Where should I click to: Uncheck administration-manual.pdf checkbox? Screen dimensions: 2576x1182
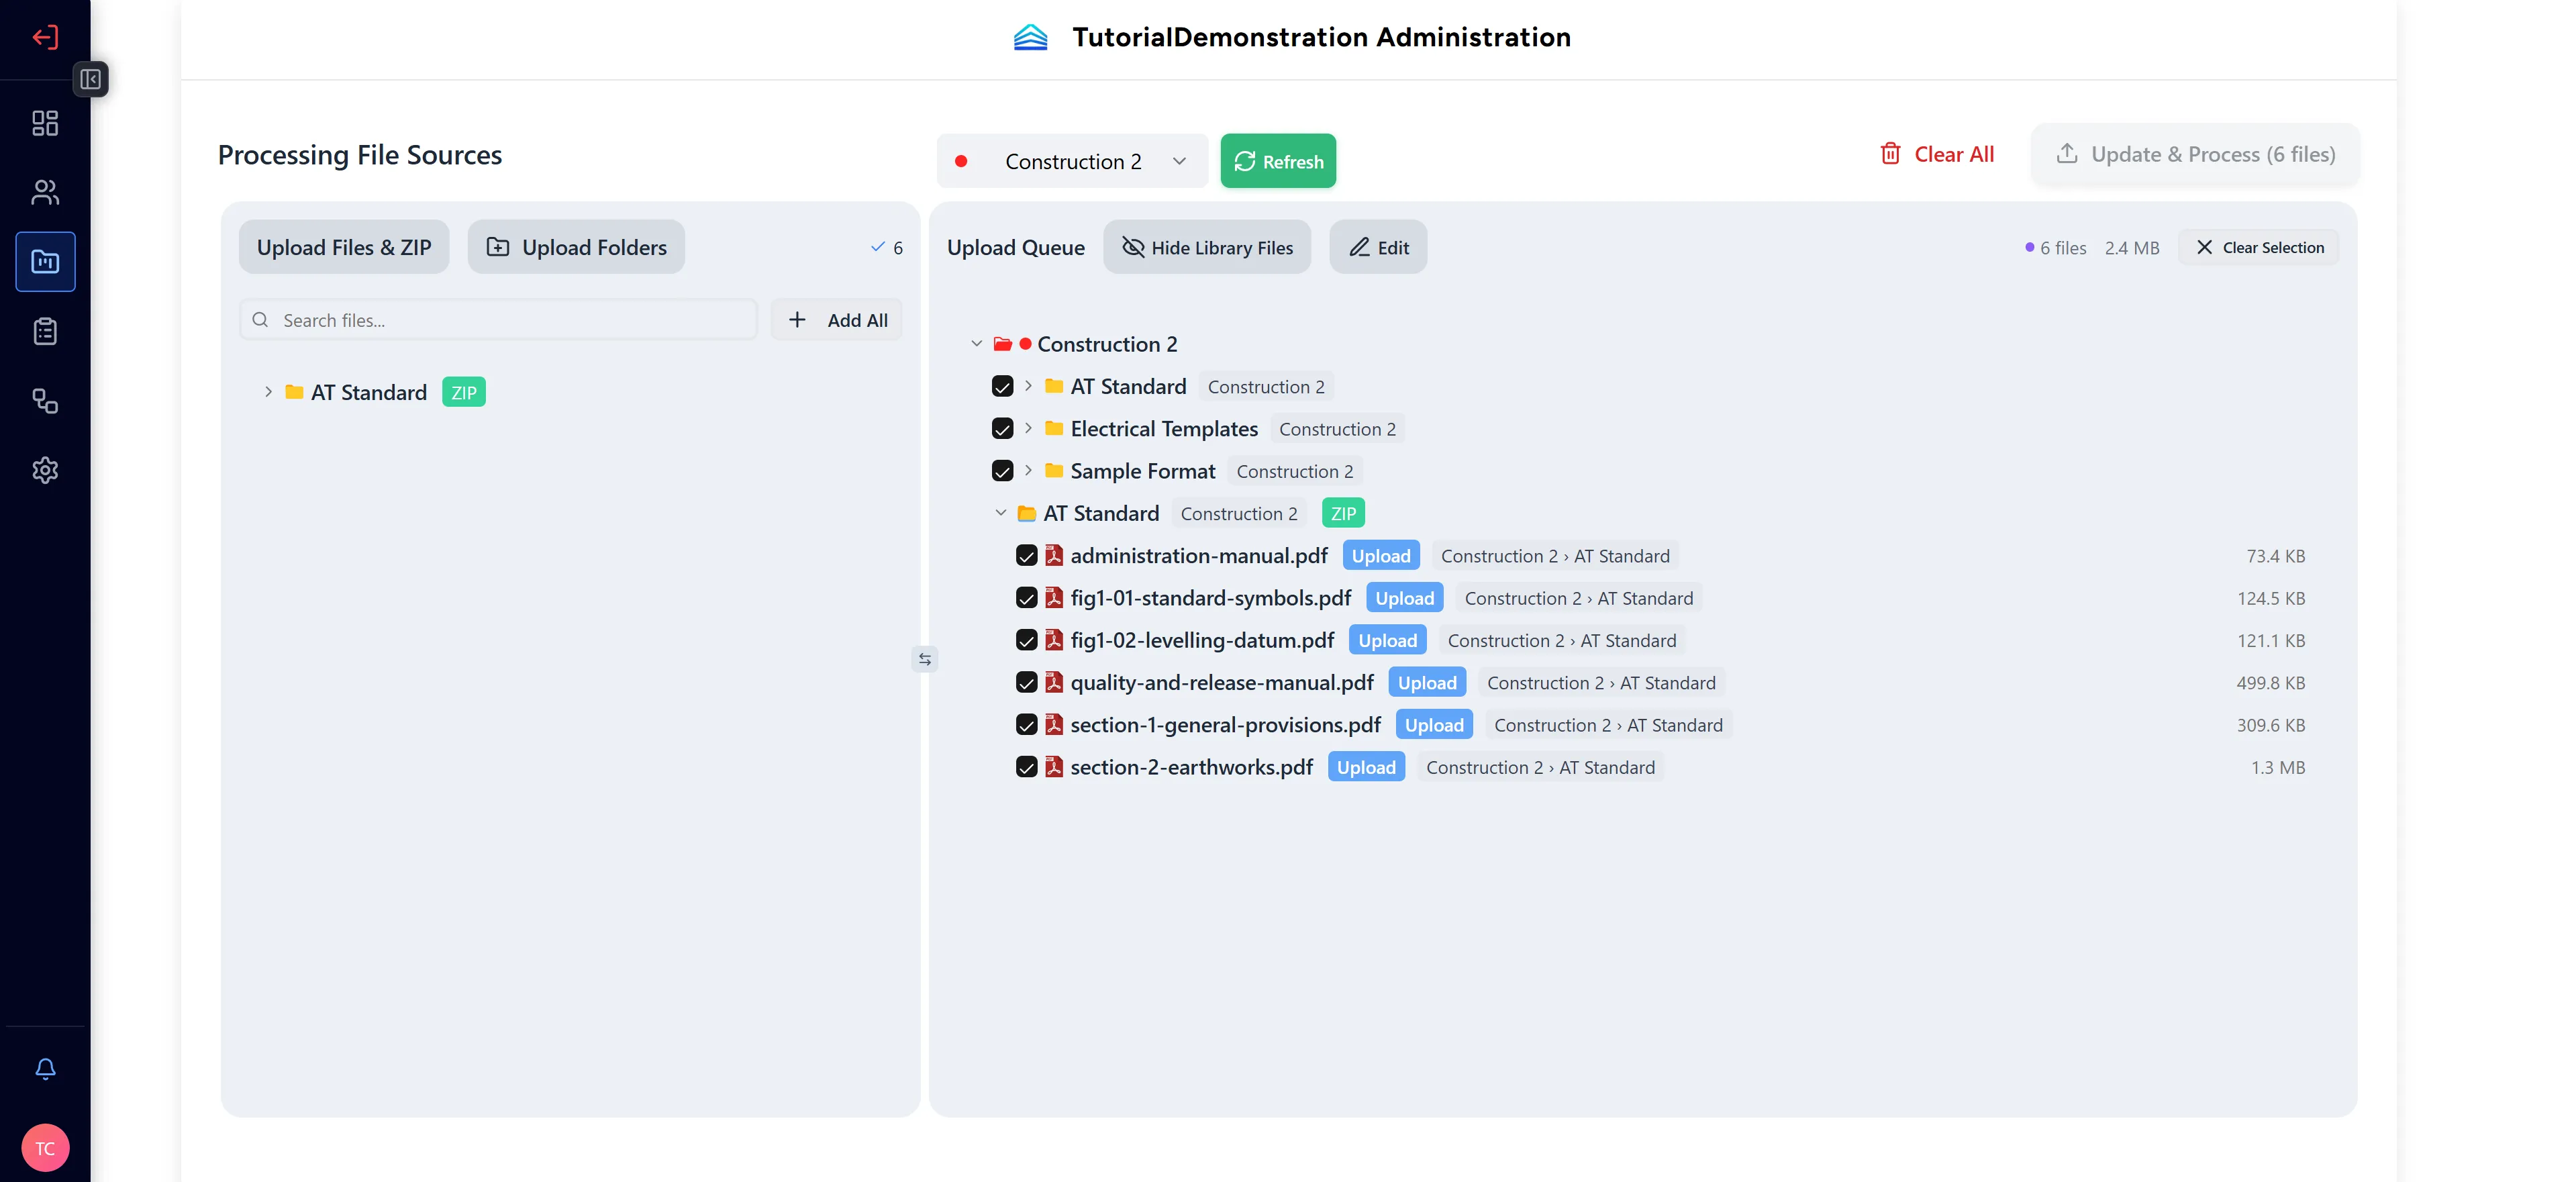pyautogui.click(x=1026, y=556)
